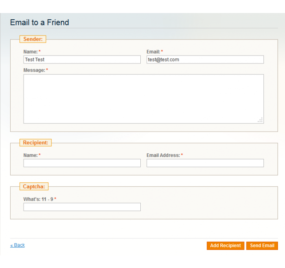Click the Sender section legend label

[x=33, y=39]
